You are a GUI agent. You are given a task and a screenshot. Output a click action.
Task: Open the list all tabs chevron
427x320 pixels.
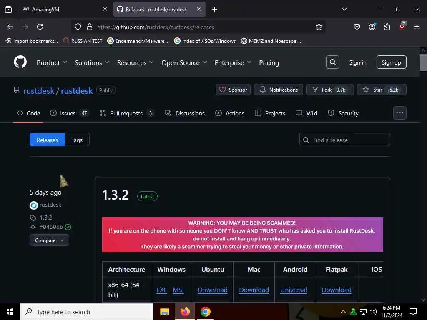tap(344, 9)
